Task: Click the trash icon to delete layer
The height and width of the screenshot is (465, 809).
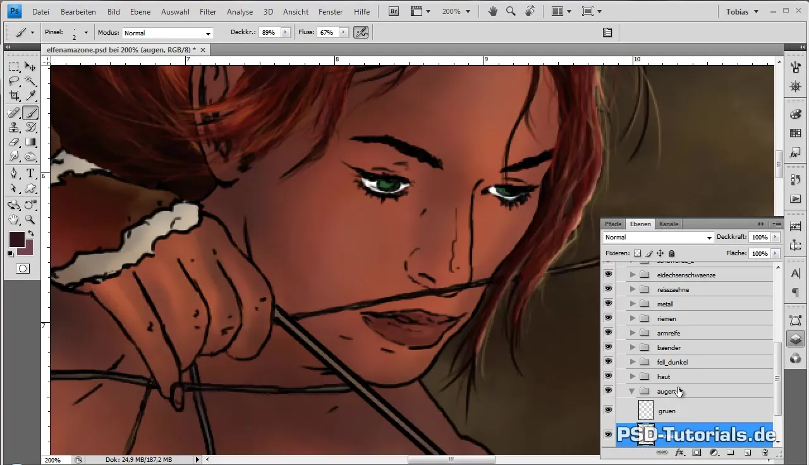Action: pos(765,453)
